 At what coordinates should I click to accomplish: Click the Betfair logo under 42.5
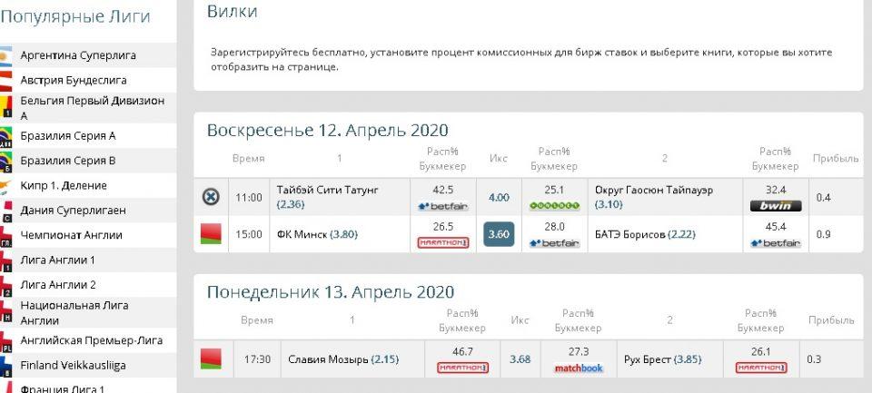click(x=442, y=206)
